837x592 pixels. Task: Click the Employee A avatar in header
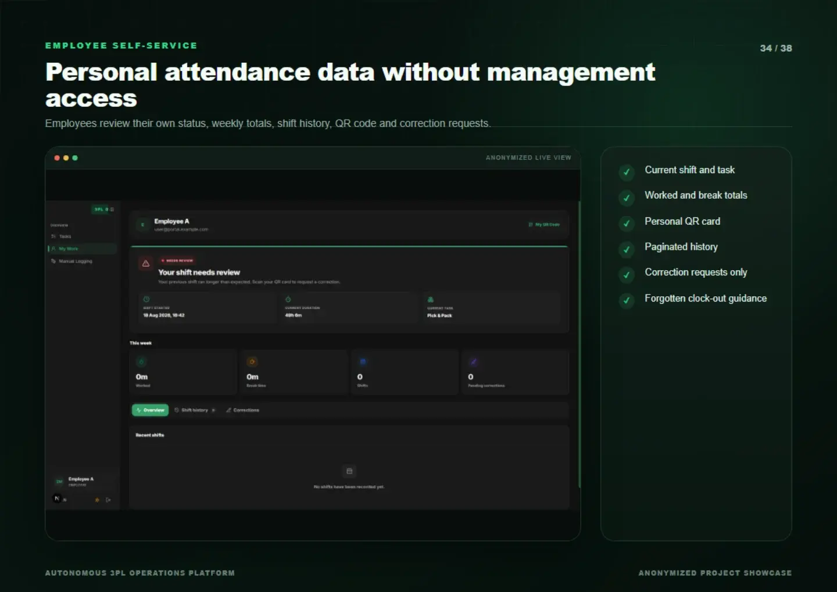[142, 225]
